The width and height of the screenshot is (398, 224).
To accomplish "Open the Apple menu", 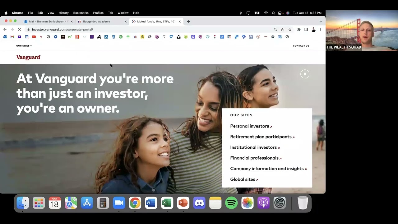I will point(6,13).
